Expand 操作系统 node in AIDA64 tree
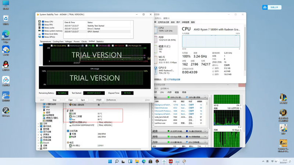294x165 pixels. [38, 126]
